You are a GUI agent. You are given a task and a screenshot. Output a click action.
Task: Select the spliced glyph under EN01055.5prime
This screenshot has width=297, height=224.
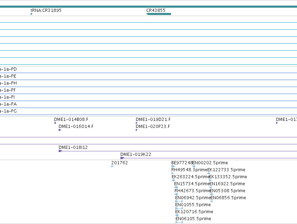click(179, 208)
